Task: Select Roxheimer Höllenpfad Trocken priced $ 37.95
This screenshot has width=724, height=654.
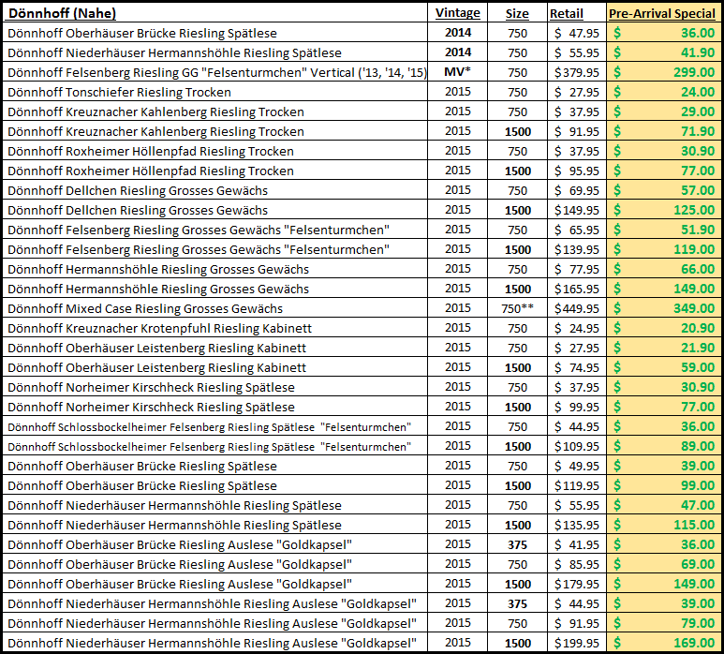Action: (151, 152)
